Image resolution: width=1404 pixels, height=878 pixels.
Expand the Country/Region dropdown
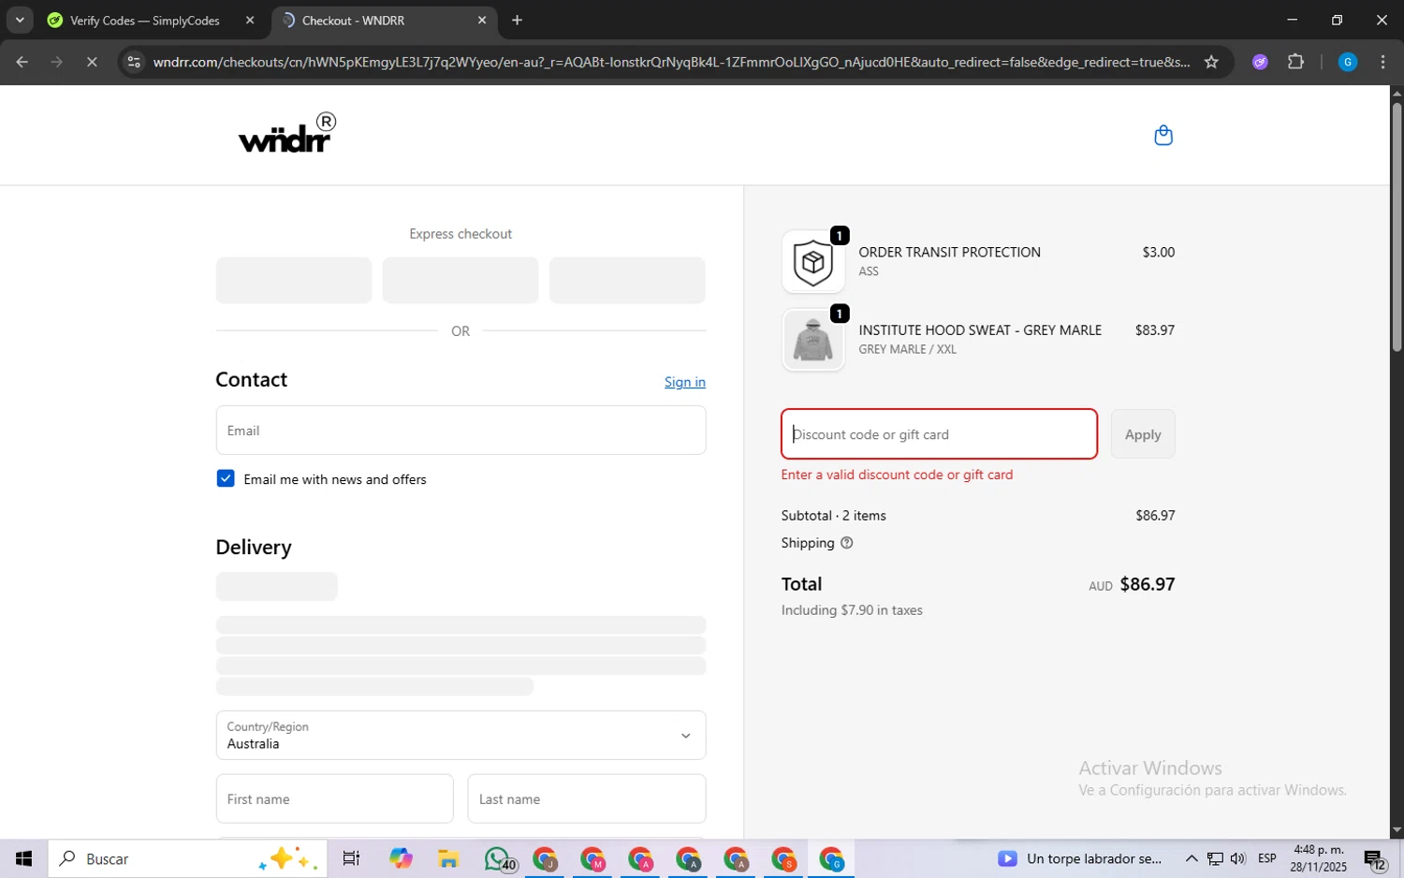[x=461, y=735]
